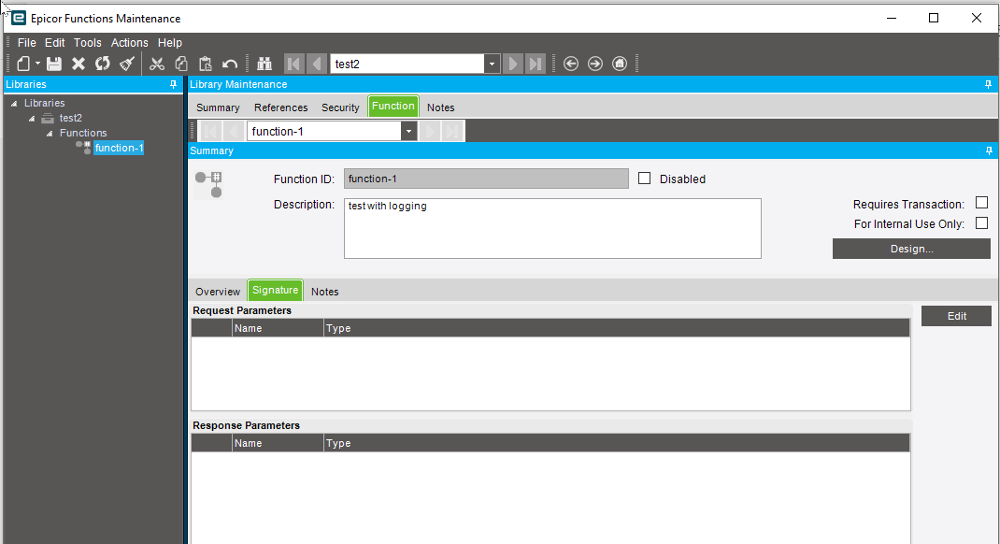Go to last library record
This screenshot has height=544, width=1000.
tap(536, 64)
